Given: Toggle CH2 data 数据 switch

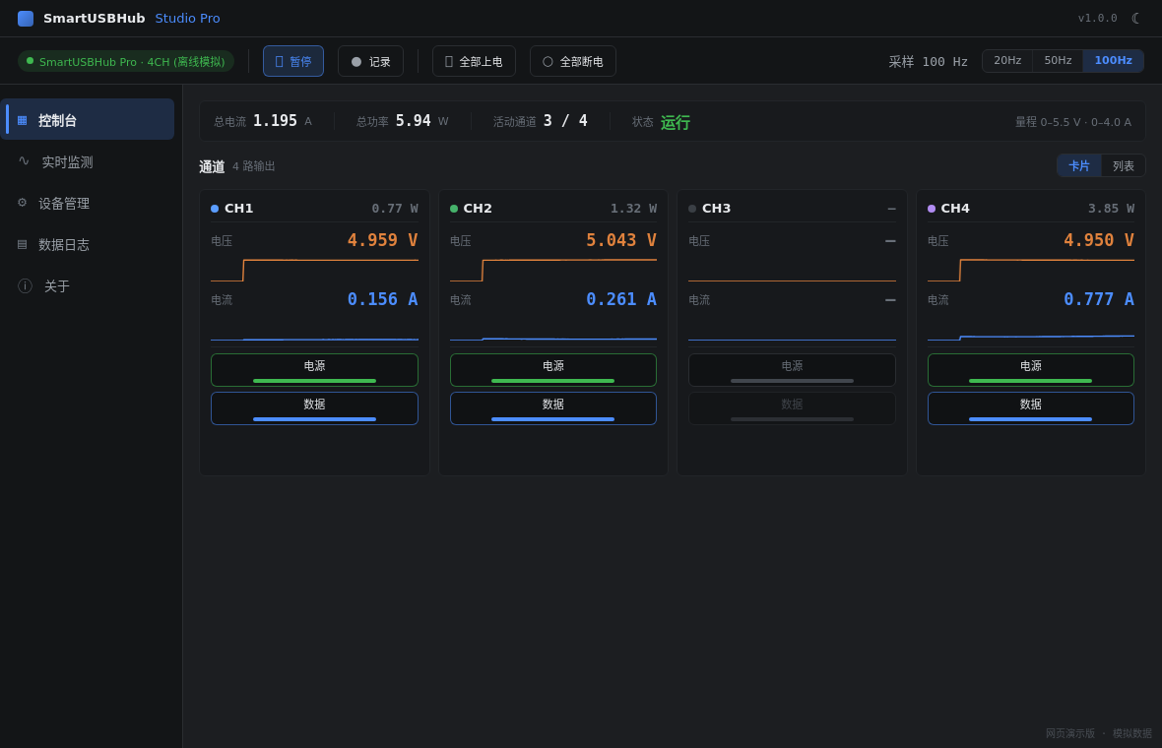Looking at the screenshot, I should (552, 408).
